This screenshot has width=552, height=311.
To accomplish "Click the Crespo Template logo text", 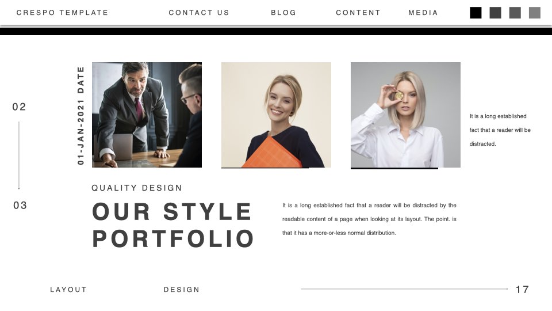I will pos(62,13).
